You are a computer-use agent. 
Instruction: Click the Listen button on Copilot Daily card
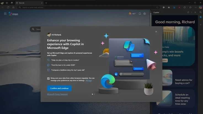click(x=165, y=60)
